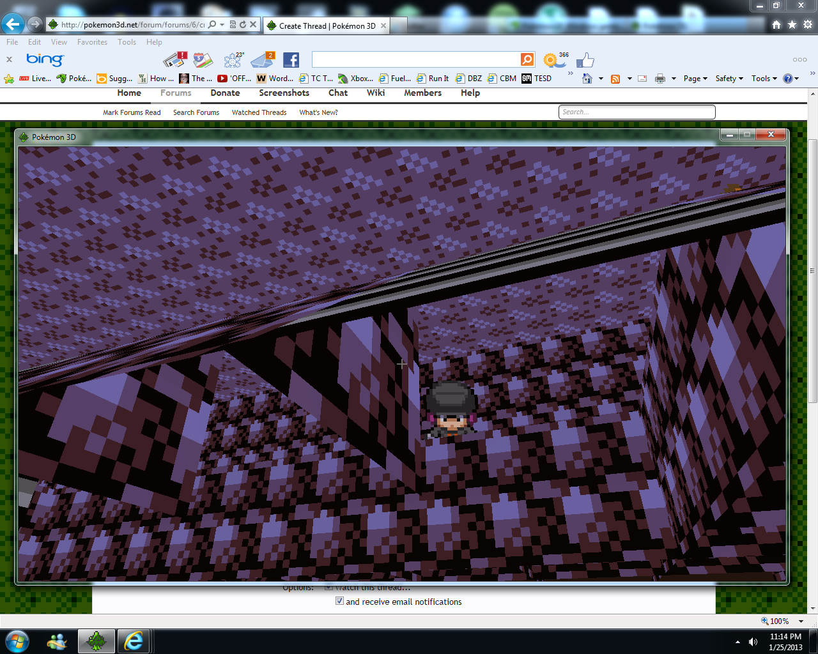
Task: Open the RSS feeds dropdown arrow
Action: click(629, 79)
